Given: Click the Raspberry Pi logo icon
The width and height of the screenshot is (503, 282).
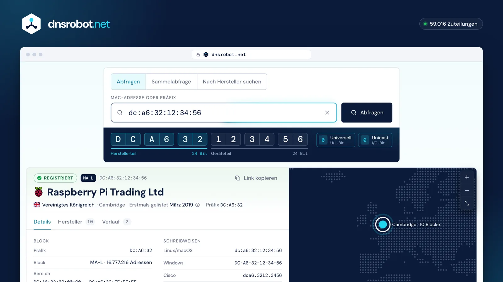Looking at the screenshot, I should pyautogui.click(x=39, y=192).
